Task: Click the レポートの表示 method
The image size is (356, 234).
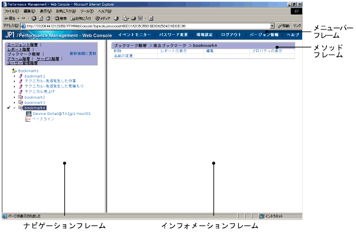Action: pos(174,51)
